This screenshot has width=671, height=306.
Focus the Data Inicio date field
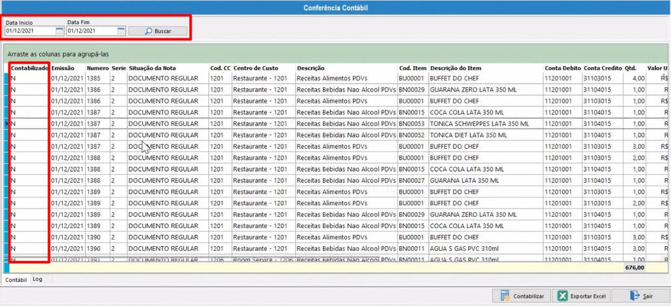[30, 31]
